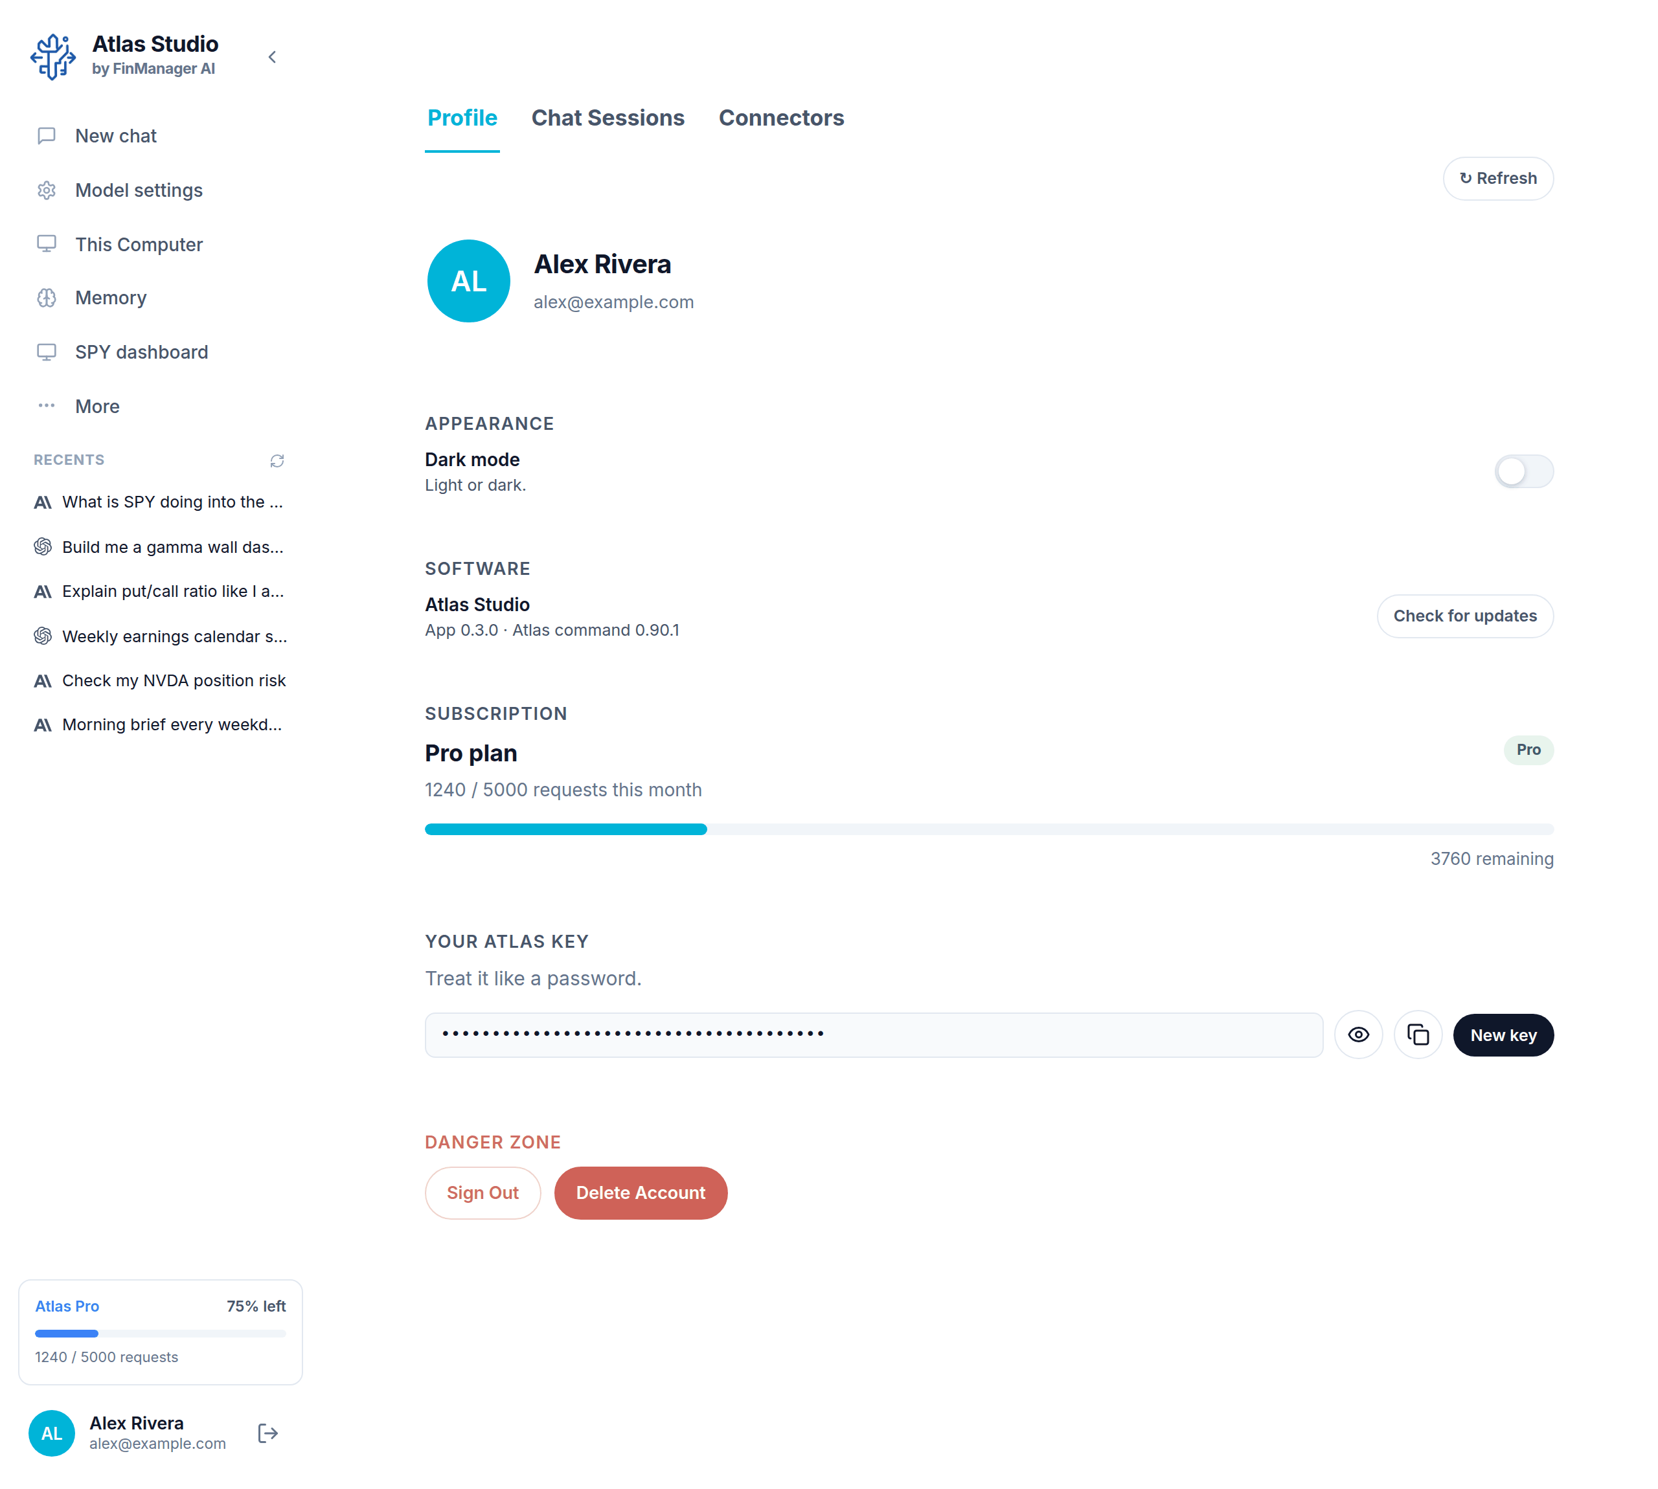This screenshot has height=1489, width=1658.
Task: Copy the Atlas key with copy icon
Action: pos(1418,1035)
